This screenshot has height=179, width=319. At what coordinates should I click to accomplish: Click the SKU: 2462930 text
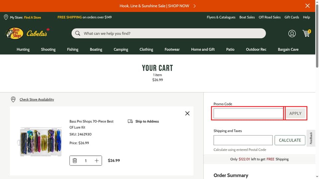80,134
